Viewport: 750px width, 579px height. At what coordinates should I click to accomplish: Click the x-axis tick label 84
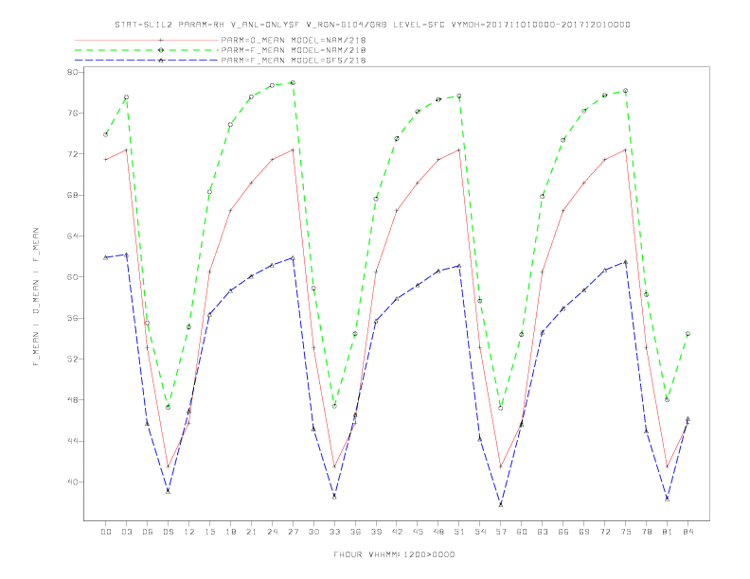coord(687,532)
